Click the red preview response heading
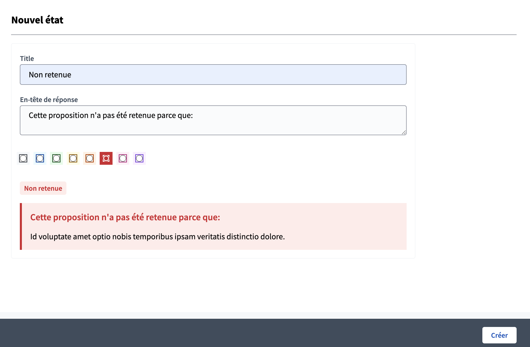The width and height of the screenshot is (530, 347). (125, 217)
